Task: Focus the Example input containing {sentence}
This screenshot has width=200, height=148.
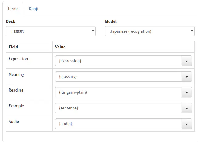Action: (118, 108)
